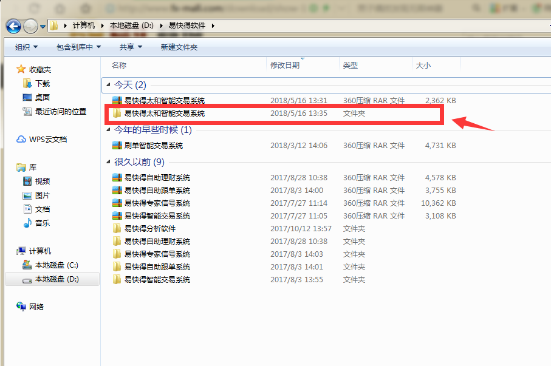Screen dimensions: 551x366
Task: Select the 2017/8/3 13:55 date cell
Action: tap(296, 280)
